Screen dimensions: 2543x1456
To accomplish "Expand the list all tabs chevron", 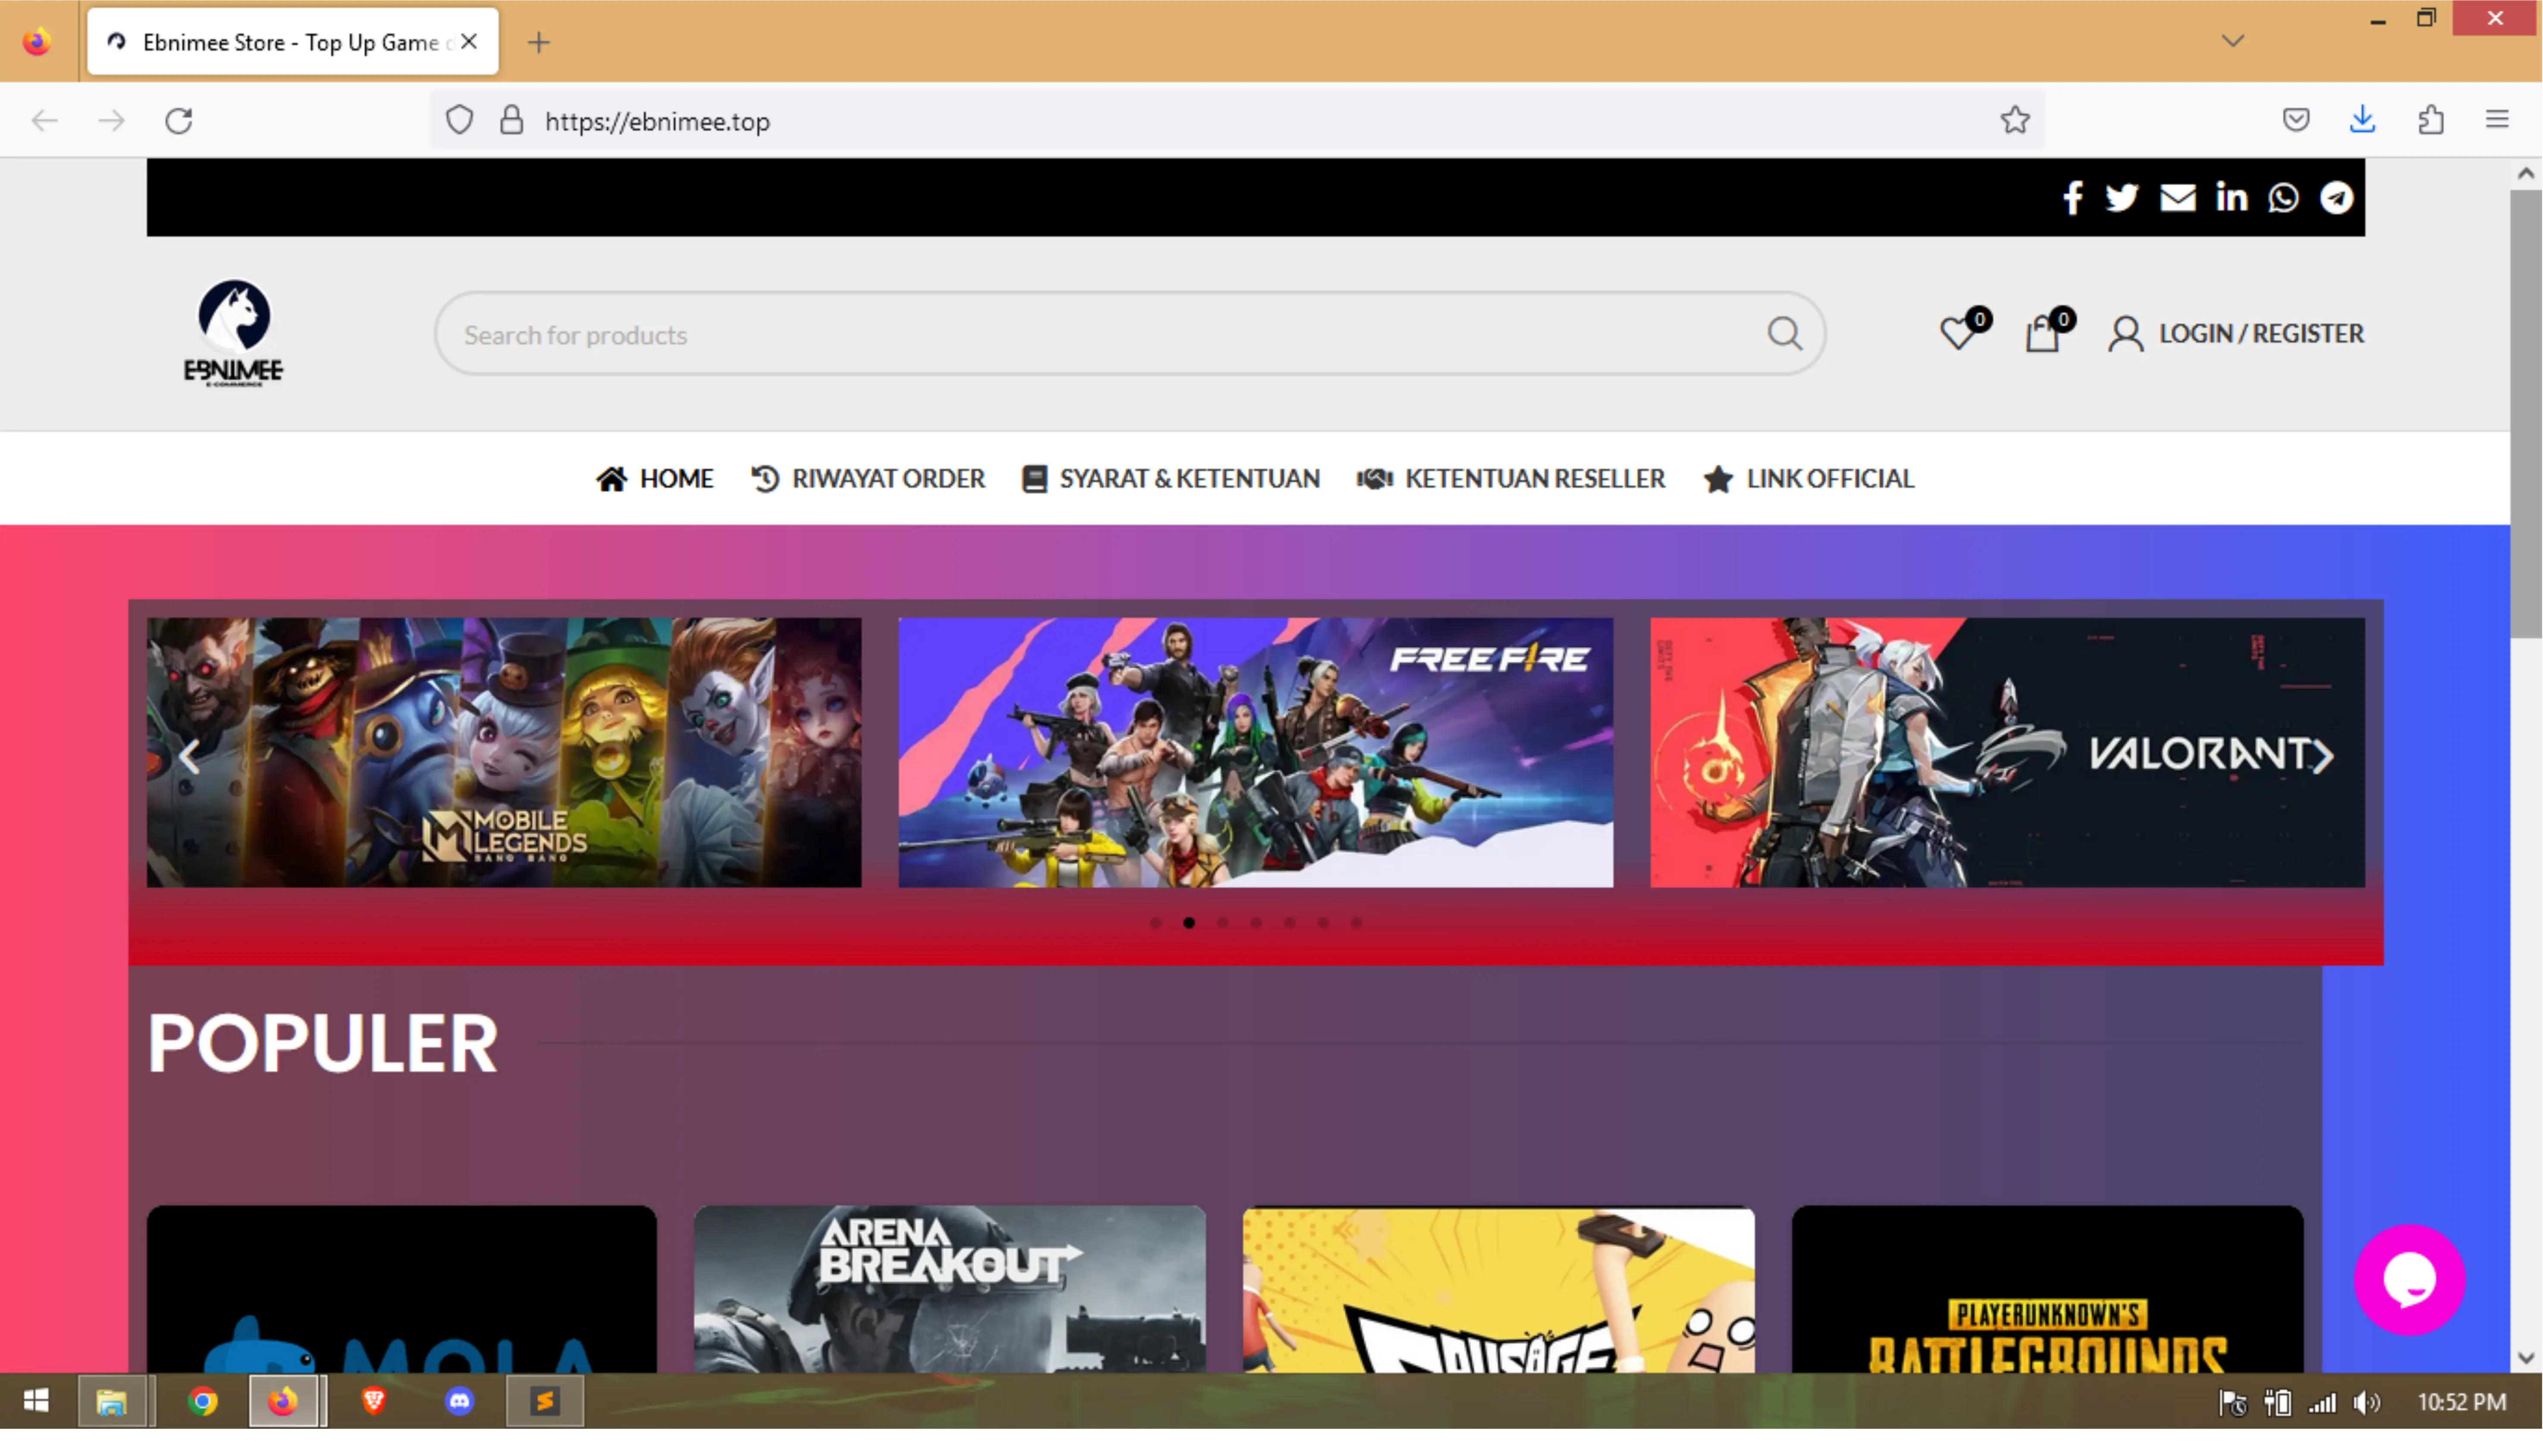I will click(2233, 41).
